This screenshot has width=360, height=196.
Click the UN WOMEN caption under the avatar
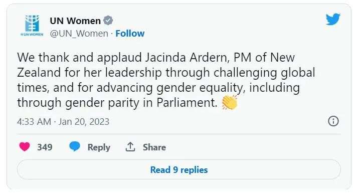pyautogui.click(x=32, y=35)
